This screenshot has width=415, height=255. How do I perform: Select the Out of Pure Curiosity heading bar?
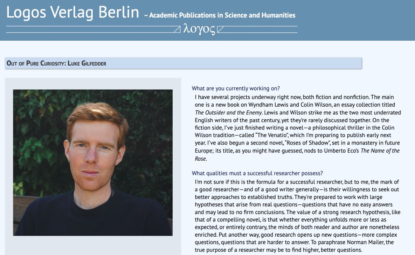(183, 63)
